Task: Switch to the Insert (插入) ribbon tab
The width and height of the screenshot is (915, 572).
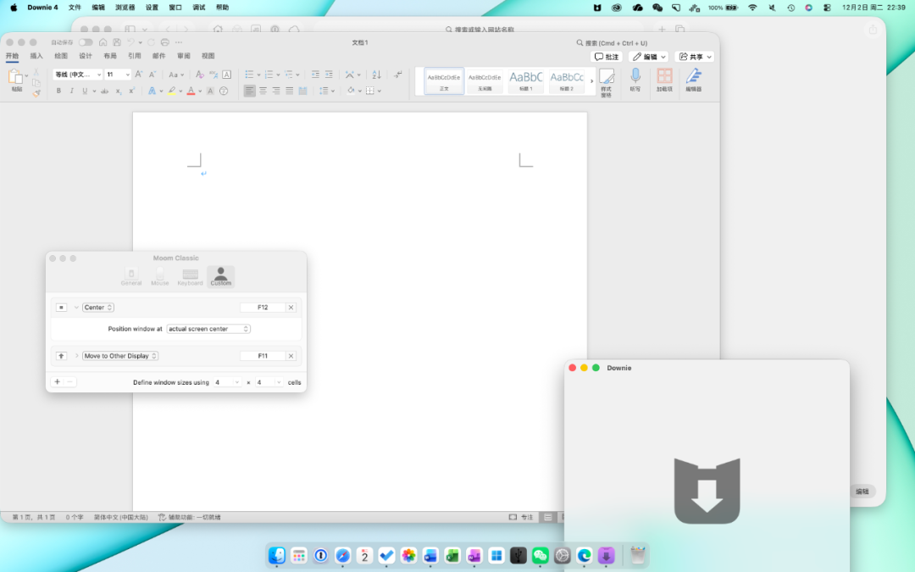Action: (36, 56)
